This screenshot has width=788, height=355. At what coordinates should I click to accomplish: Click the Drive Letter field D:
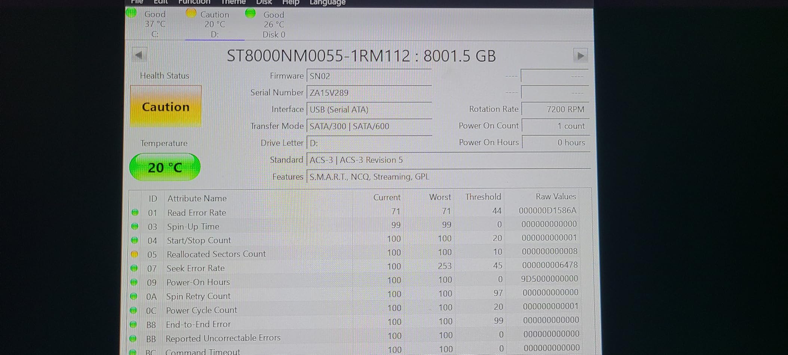coord(369,143)
